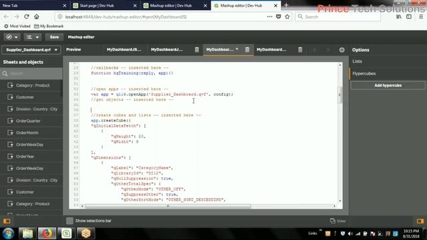Delete the active MyDashboar... file

[x=247, y=49]
